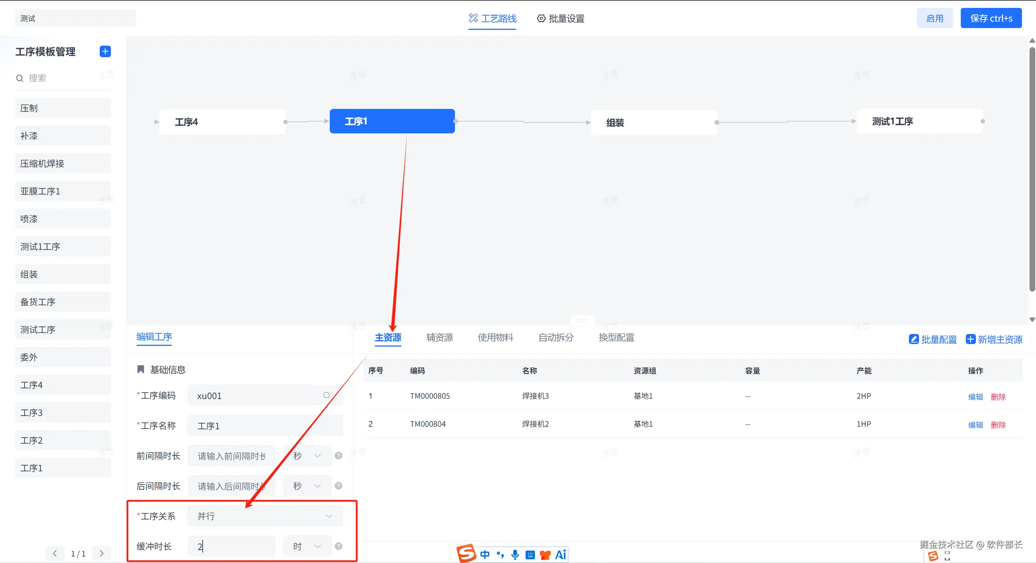This screenshot has width=1036, height=563.
Task: Click the panel resize drag handle
Action: point(582,320)
